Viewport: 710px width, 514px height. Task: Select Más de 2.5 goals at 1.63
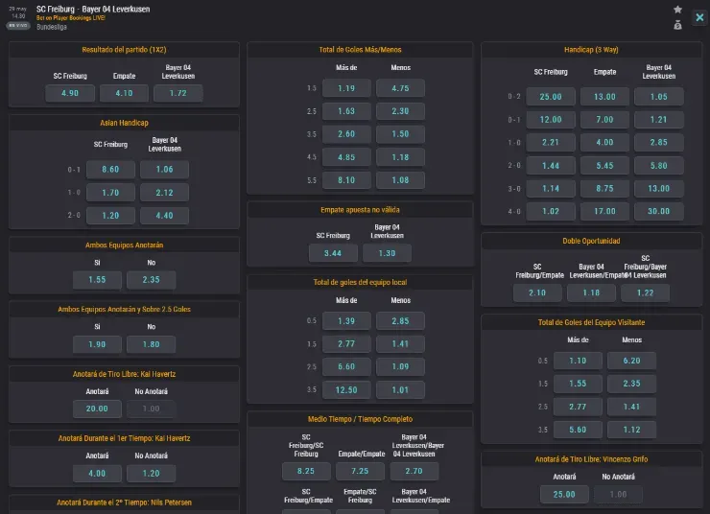(346, 111)
